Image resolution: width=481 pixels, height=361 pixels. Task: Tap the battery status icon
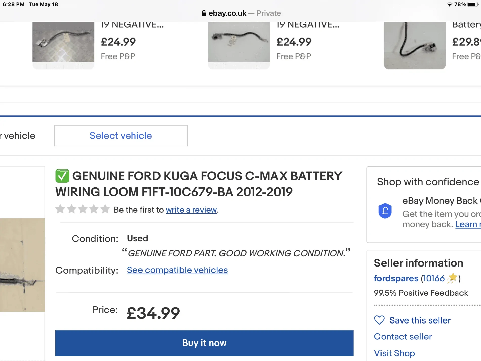tap(472, 5)
